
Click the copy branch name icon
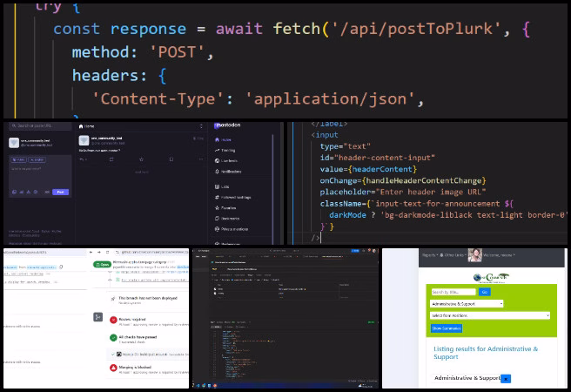click(61, 267)
